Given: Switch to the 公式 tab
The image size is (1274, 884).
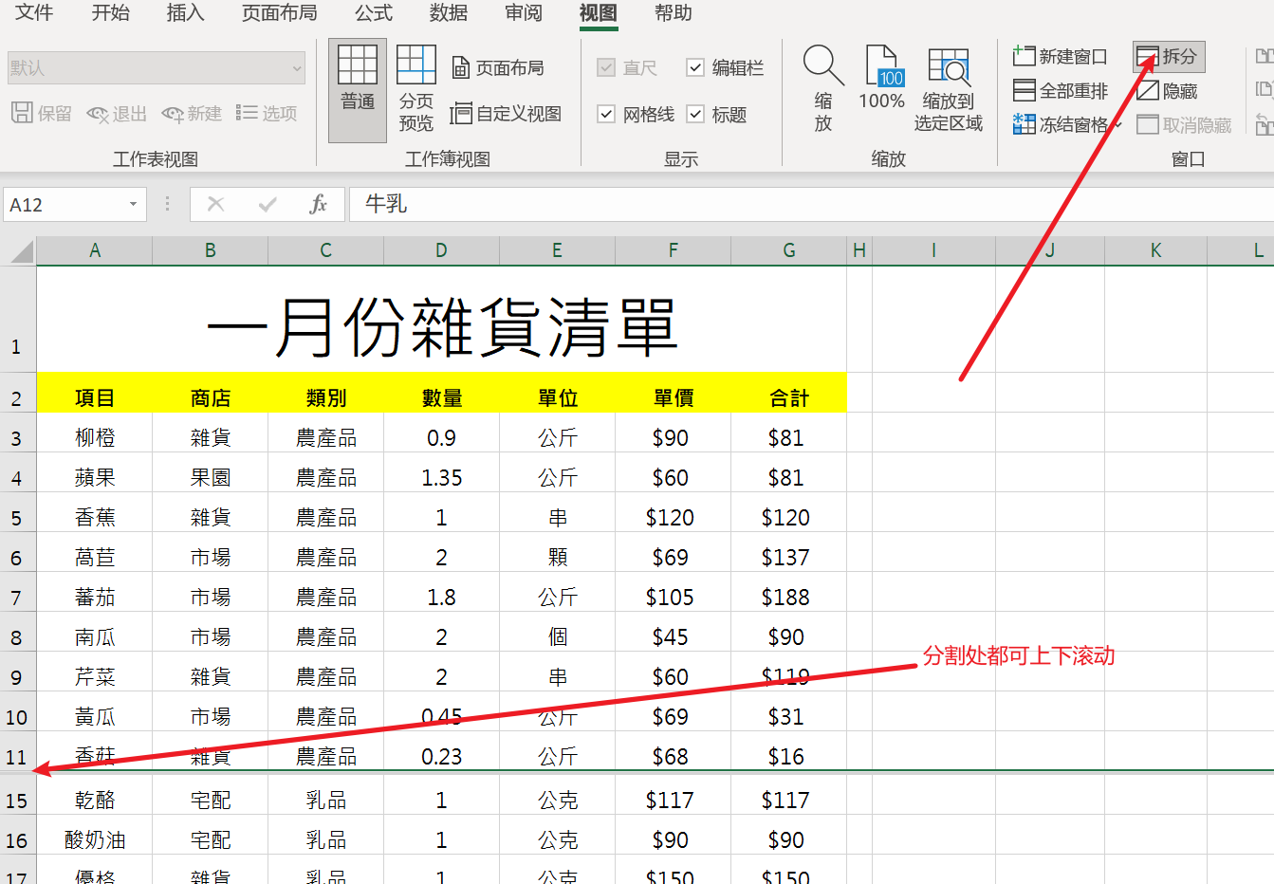Looking at the screenshot, I should [x=373, y=12].
